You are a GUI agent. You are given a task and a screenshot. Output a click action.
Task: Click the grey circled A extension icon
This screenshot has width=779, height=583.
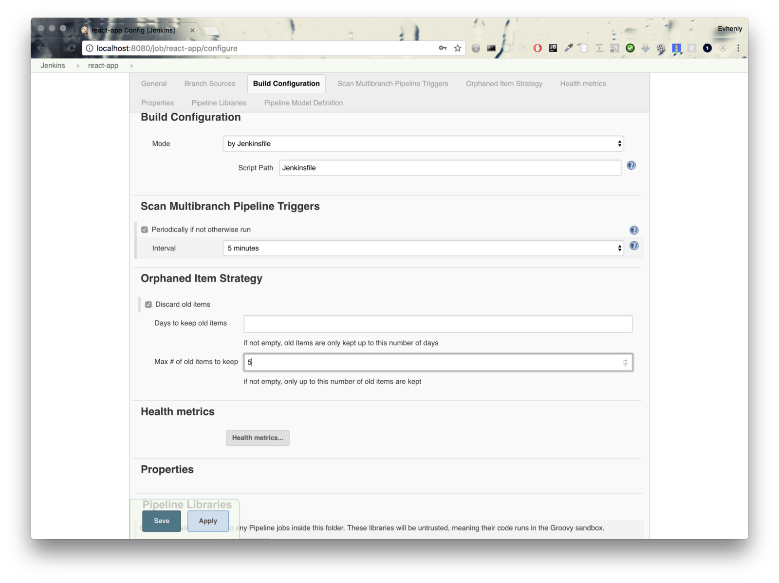[x=723, y=48]
